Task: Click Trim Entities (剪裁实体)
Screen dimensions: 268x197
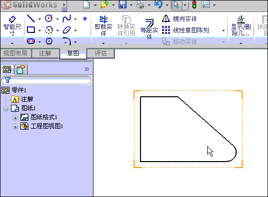Action: 104,26
